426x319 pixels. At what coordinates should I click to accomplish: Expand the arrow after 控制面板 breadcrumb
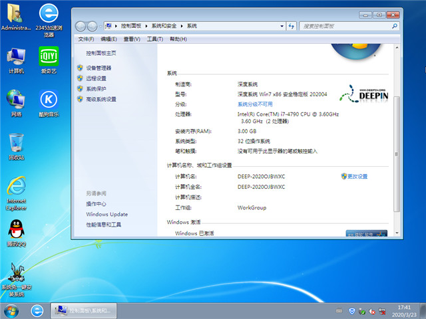point(146,26)
